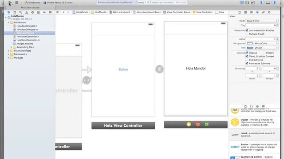Screen dimensions: 284x159
Task: Toggle the Opaque checkbox
Action: click(247, 53)
